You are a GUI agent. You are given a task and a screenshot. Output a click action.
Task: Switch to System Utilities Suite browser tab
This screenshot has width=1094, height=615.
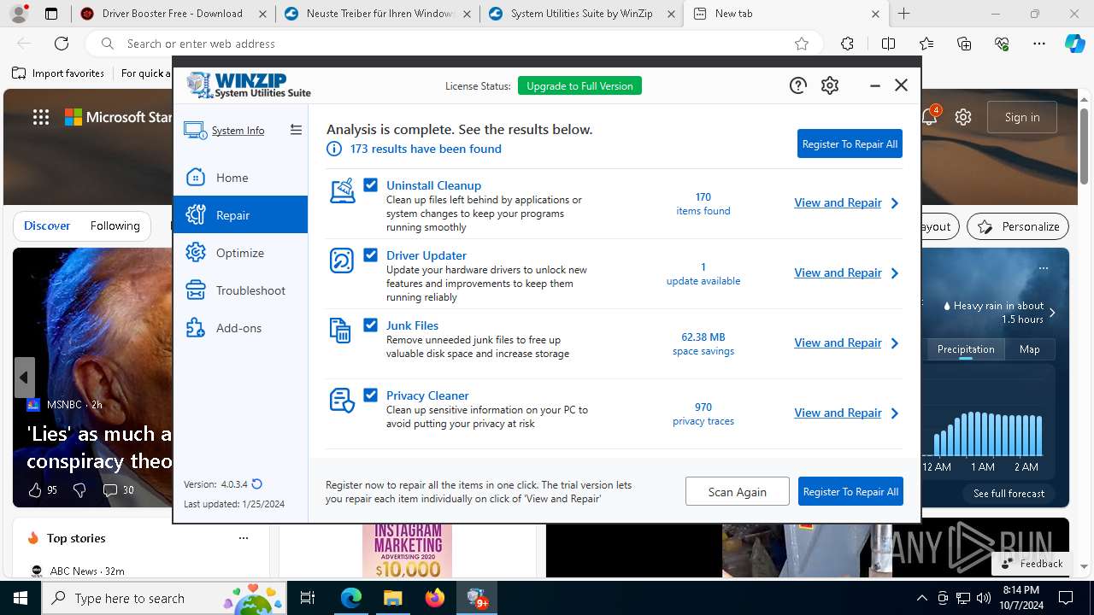pos(581,14)
